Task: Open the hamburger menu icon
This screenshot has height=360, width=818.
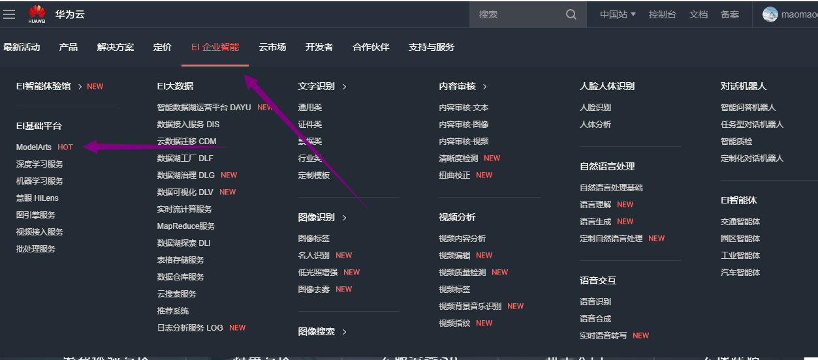Action: point(9,14)
